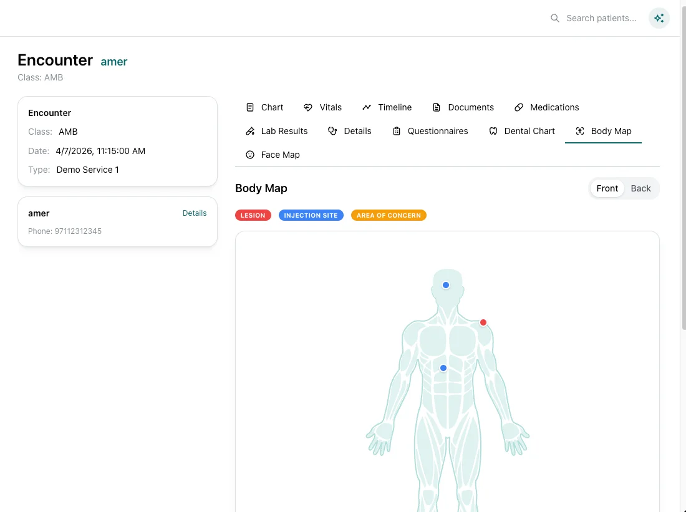Click the amer patient name link in header

[114, 61]
